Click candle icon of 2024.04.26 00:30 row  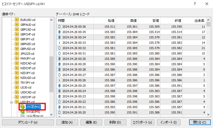(59, 59)
